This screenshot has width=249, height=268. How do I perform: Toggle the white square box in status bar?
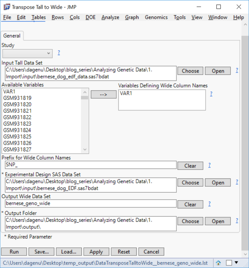[x=229, y=263]
